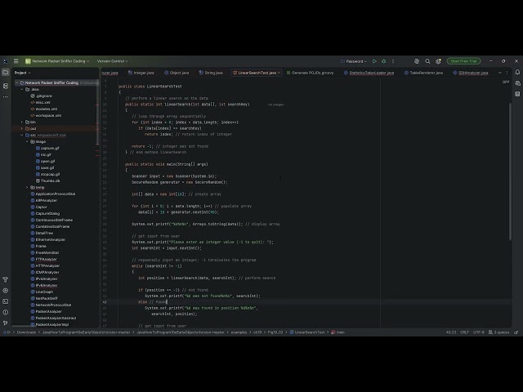
Task: Open the Notifications bell
Action: click(x=517, y=73)
